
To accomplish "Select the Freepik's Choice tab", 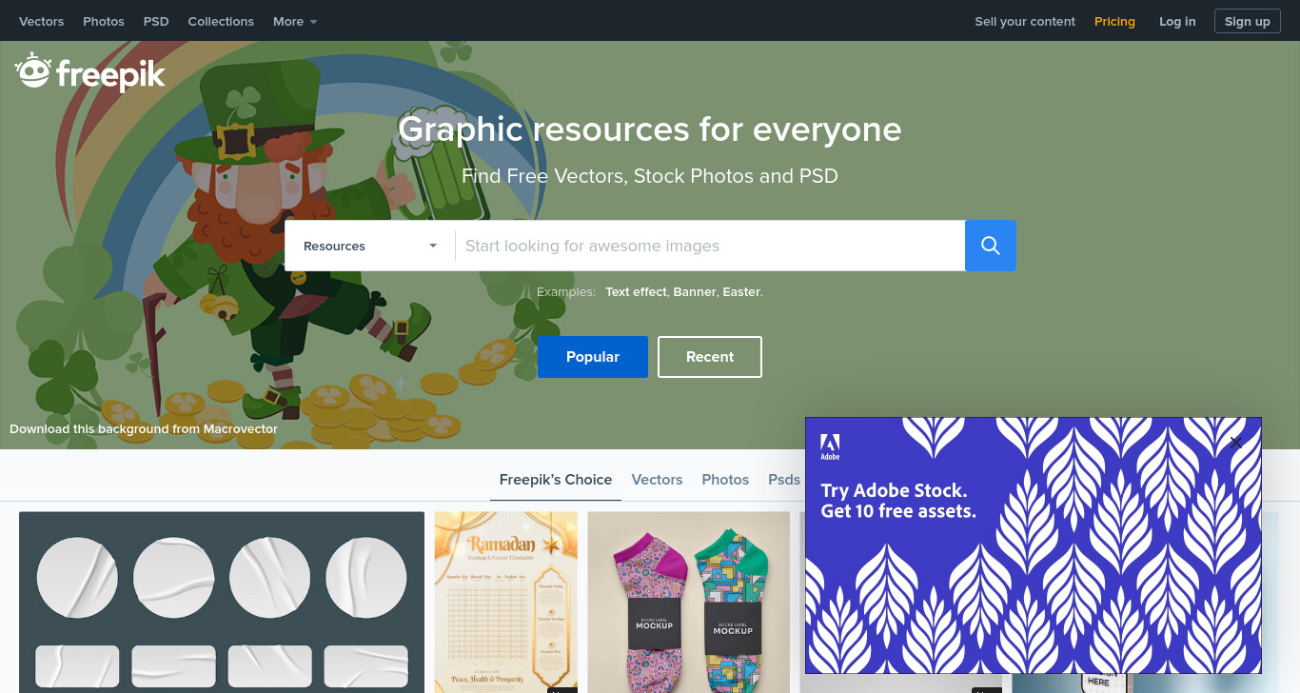I will (x=556, y=480).
